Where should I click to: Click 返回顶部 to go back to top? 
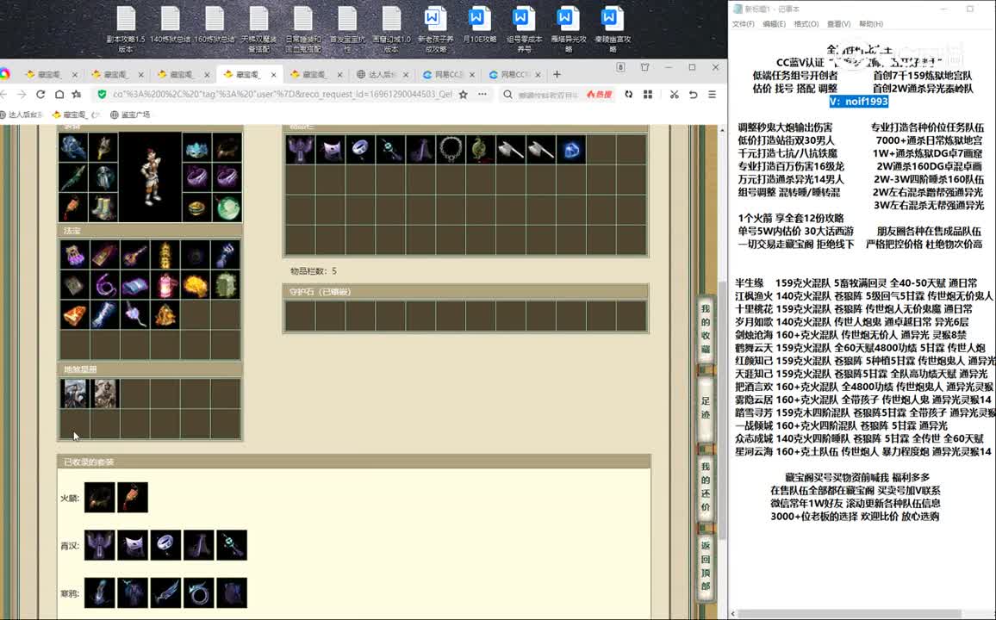click(705, 566)
